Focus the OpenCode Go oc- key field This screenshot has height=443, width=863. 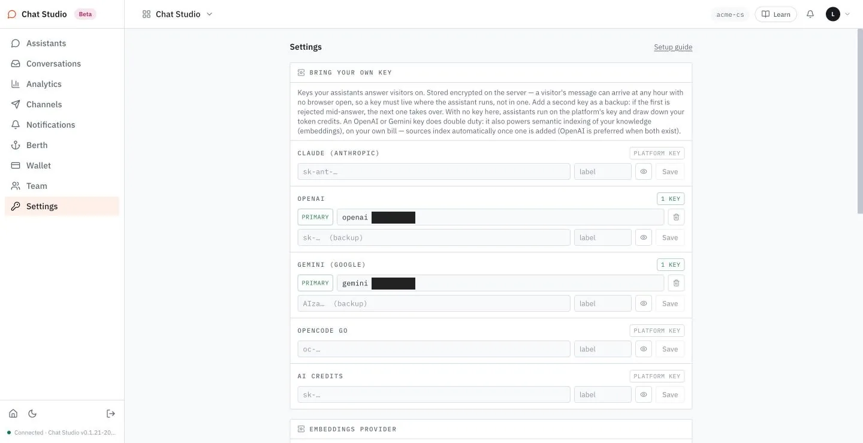click(434, 349)
